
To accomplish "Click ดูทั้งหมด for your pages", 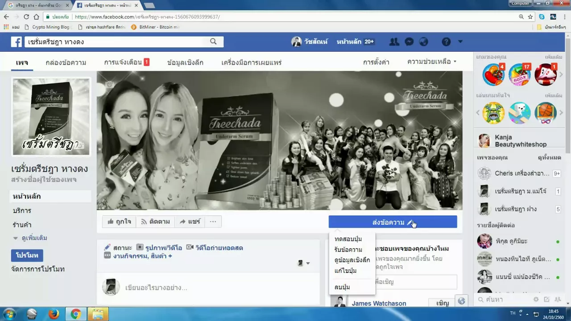I will coord(550,157).
